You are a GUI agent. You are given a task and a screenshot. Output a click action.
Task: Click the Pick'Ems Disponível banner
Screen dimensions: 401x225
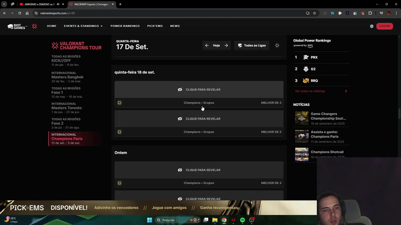point(158,208)
